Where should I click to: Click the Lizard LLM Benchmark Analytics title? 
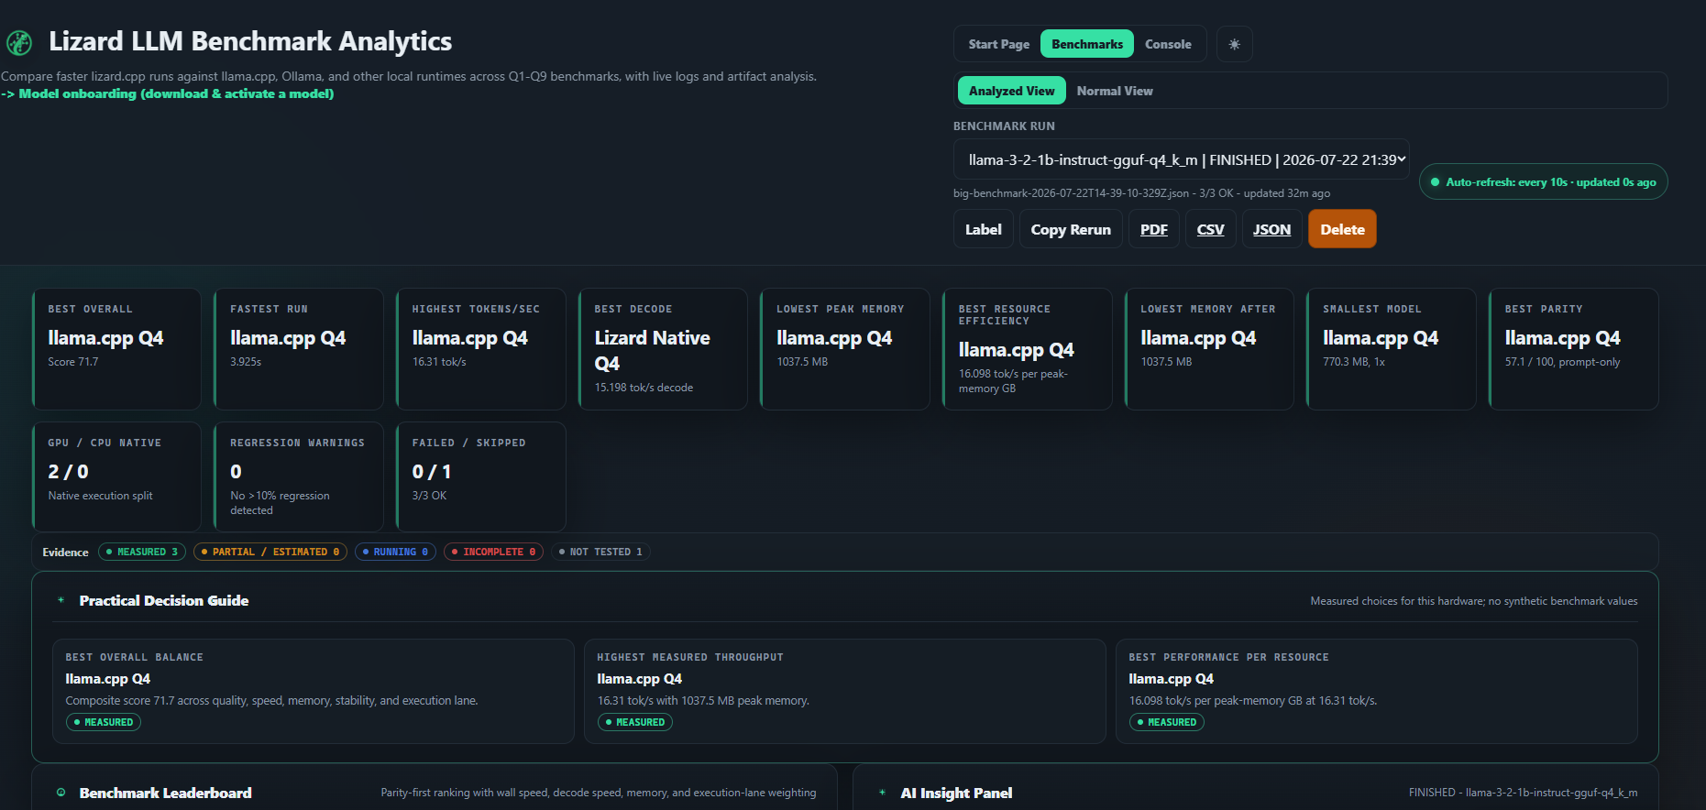click(250, 41)
